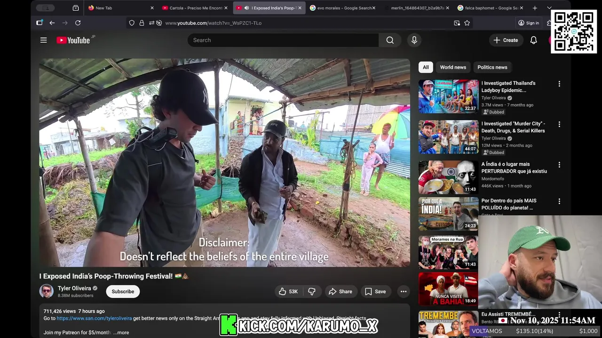
Task: Focus the YouTube search field
Action: (x=283, y=40)
